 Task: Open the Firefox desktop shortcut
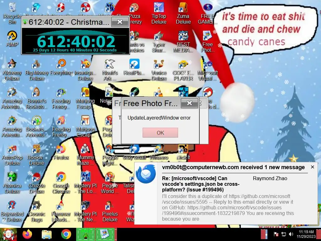61,153
